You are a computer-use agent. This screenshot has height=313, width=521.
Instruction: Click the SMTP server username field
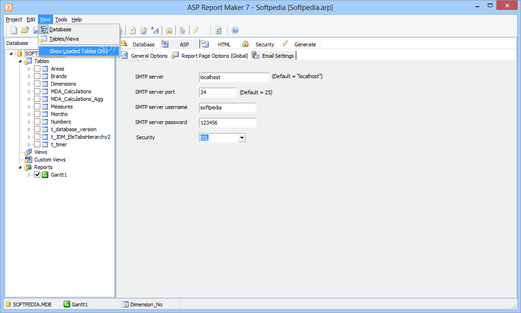click(228, 107)
